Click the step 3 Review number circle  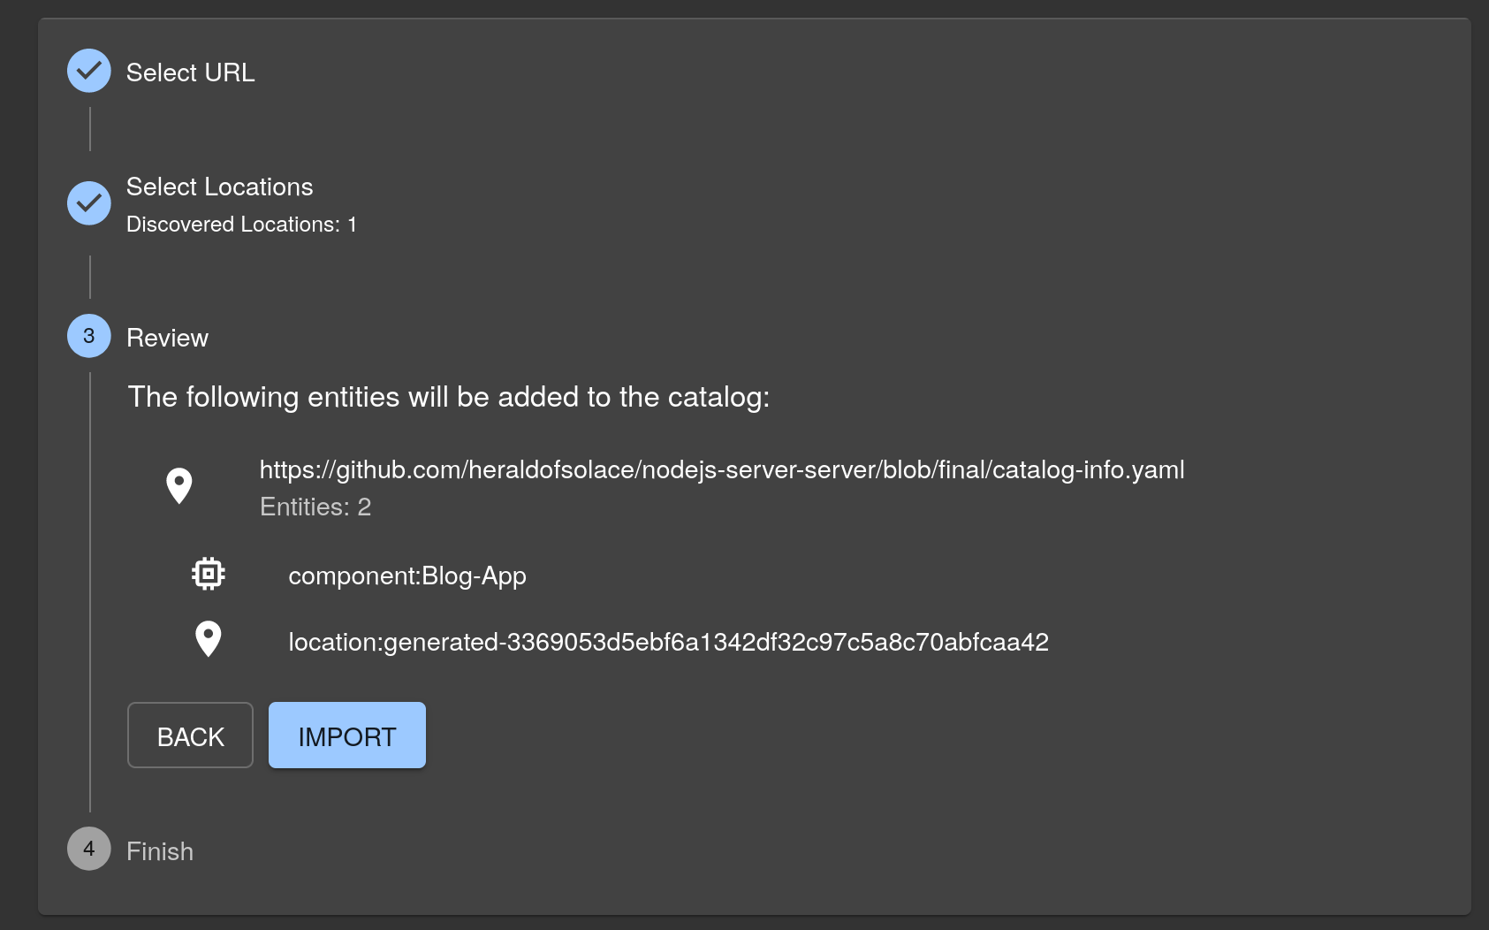(89, 336)
